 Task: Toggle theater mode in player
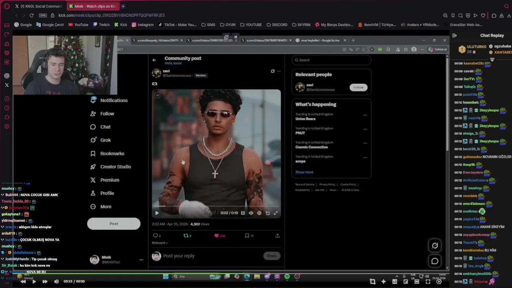point(417,282)
